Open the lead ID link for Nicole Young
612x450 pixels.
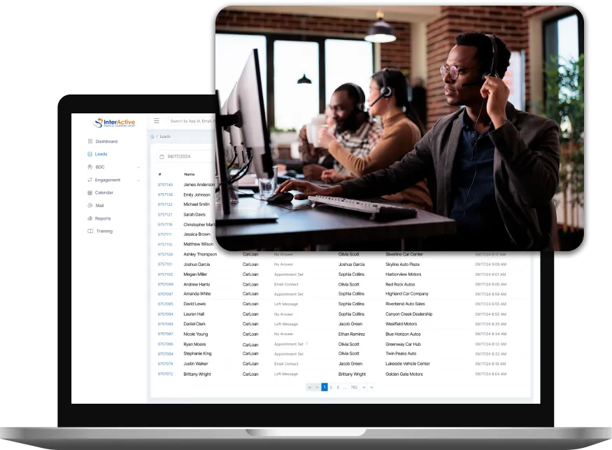pyautogui.click(x=165, y=335)
